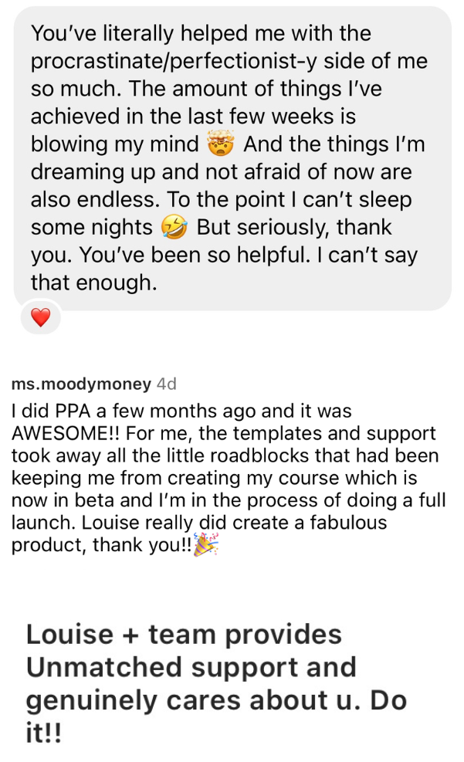Click "But seriously, thank" in the message

pyautogui.click(x=293, y=228)
